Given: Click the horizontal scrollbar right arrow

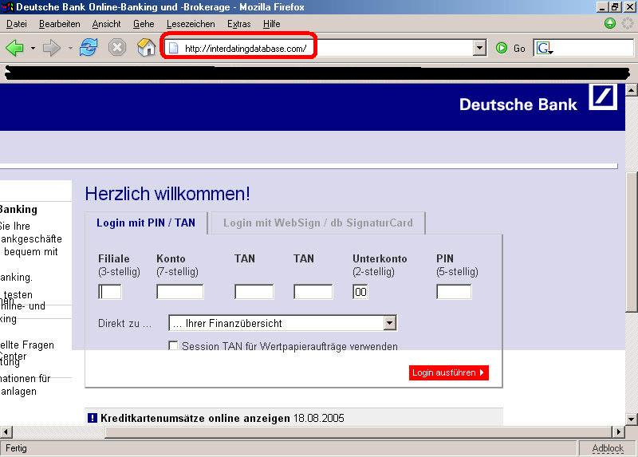Looking at the screenshot, I should tap(619, 431).
